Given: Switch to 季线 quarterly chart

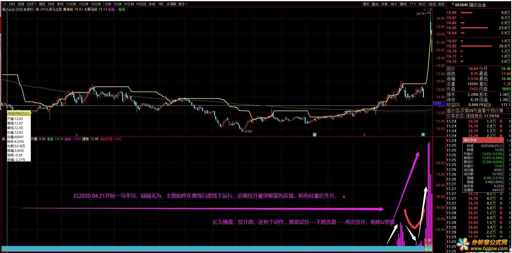Looking at the screenshot, I should click(60, 4).
